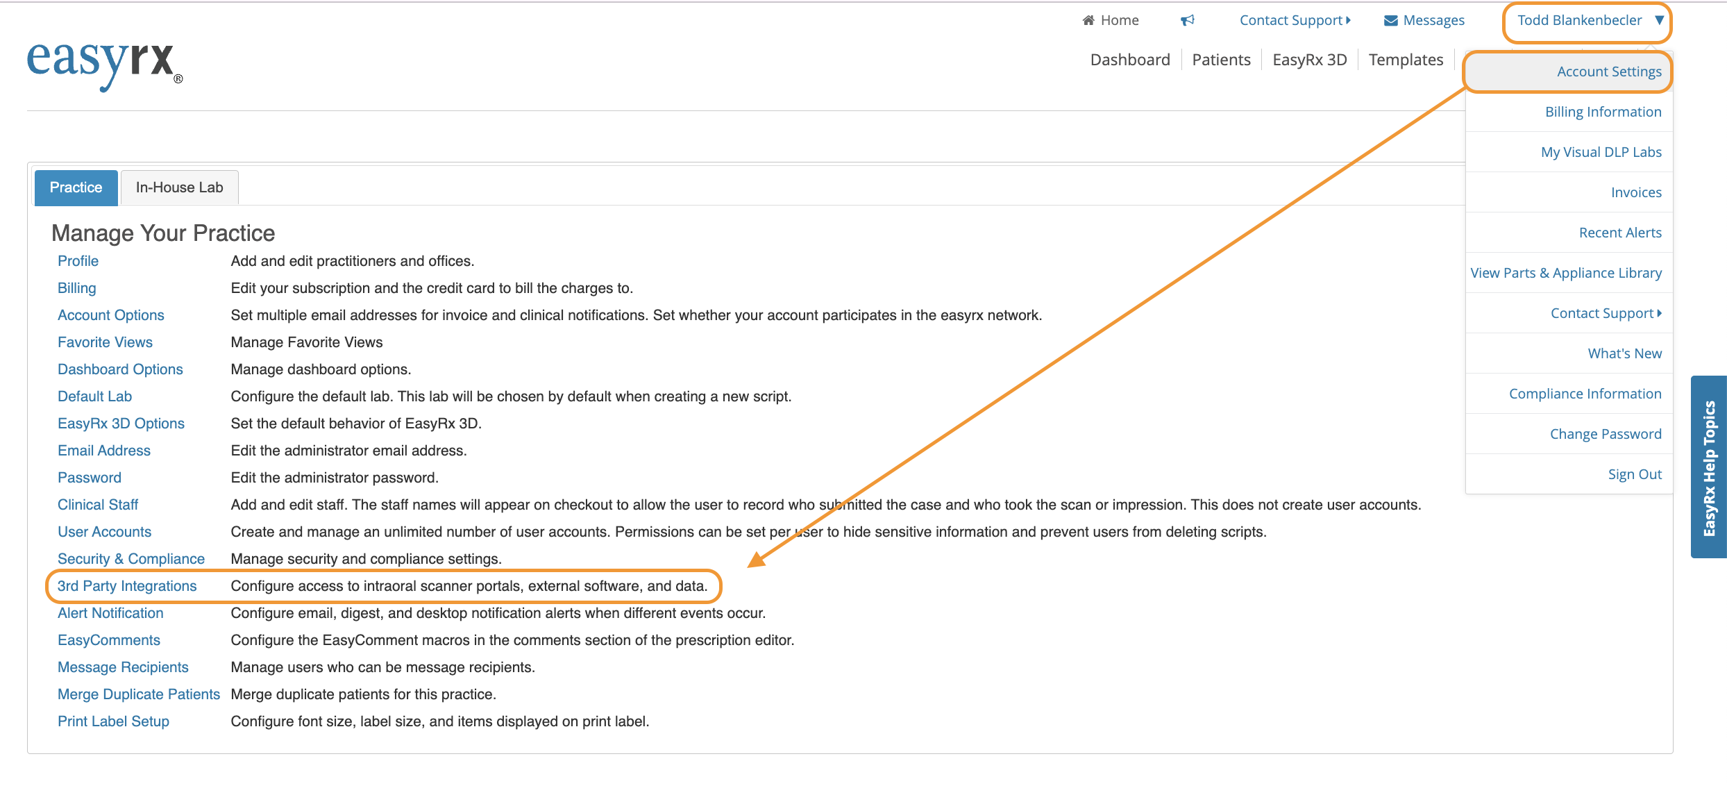Click the Home link text
The width and height of the screenshot is (1727, 786).
point(1120,20)
